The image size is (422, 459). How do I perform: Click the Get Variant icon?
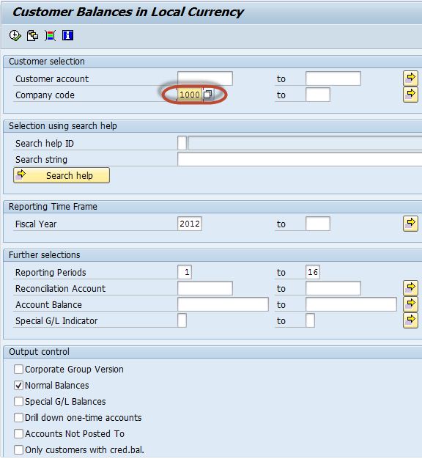(32, 36)
